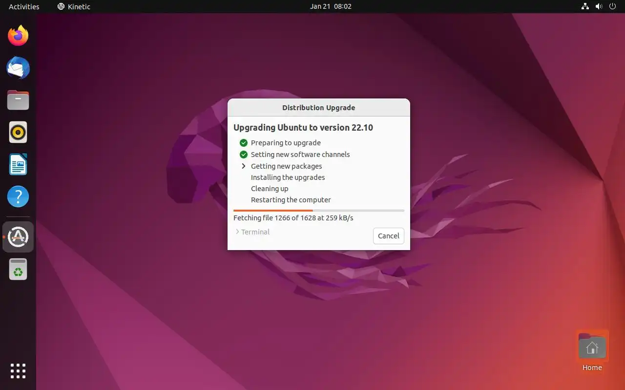Click 'Setting new software channels' step text

click(300, 155)
